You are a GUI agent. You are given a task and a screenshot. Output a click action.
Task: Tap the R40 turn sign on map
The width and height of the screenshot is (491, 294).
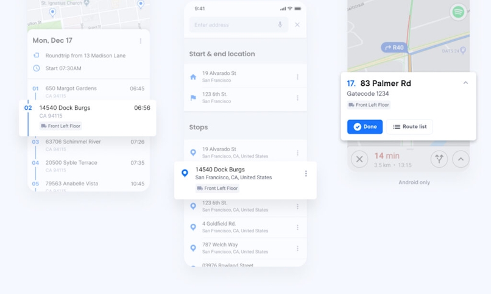tap(394, 48)
